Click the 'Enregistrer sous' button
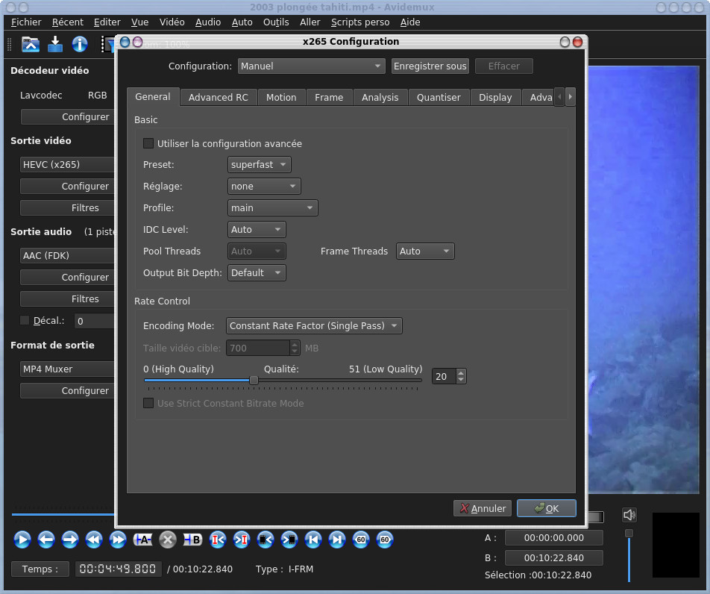The width and height of the screenshot is (710, 594). point(430,66)
